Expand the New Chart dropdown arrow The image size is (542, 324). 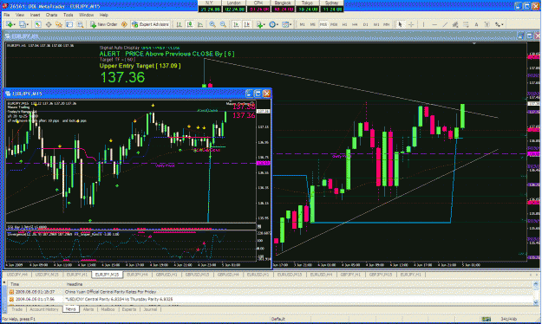(x=14, y=25)
